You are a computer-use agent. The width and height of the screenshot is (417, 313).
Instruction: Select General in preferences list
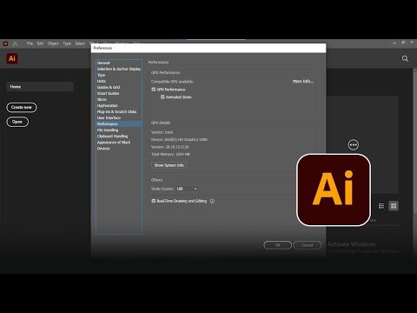point(119,63)
